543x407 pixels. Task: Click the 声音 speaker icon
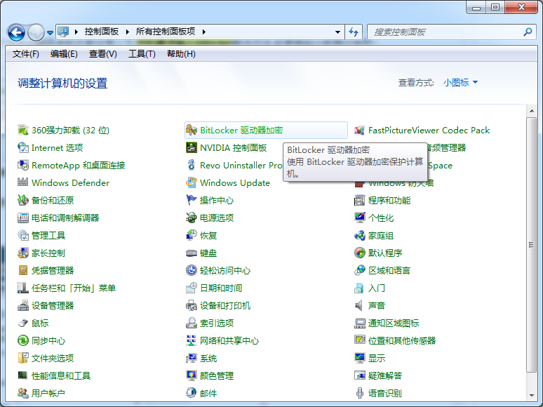click(x=360, y=306)
